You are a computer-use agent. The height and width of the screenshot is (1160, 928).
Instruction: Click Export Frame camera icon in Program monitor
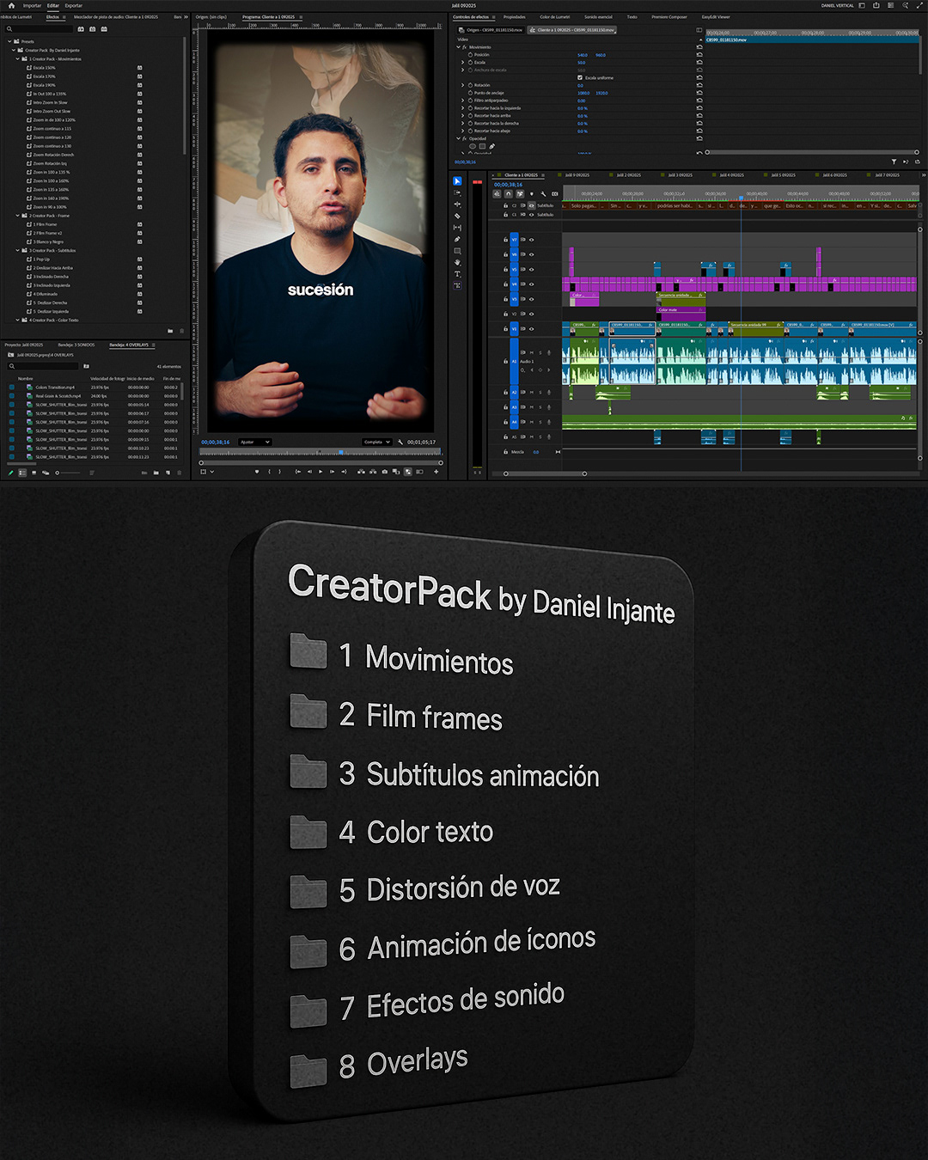(x=384, y=471)
